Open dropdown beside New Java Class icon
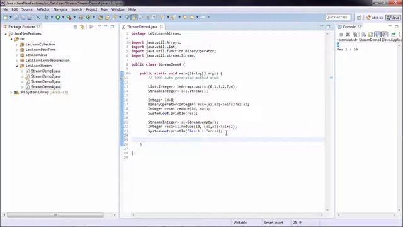403x227 pixels. (x=94, y=17)
